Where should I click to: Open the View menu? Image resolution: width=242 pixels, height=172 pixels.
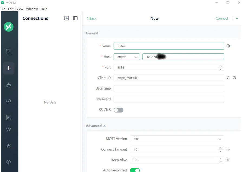pyautogui.click(x=20, y=9)
